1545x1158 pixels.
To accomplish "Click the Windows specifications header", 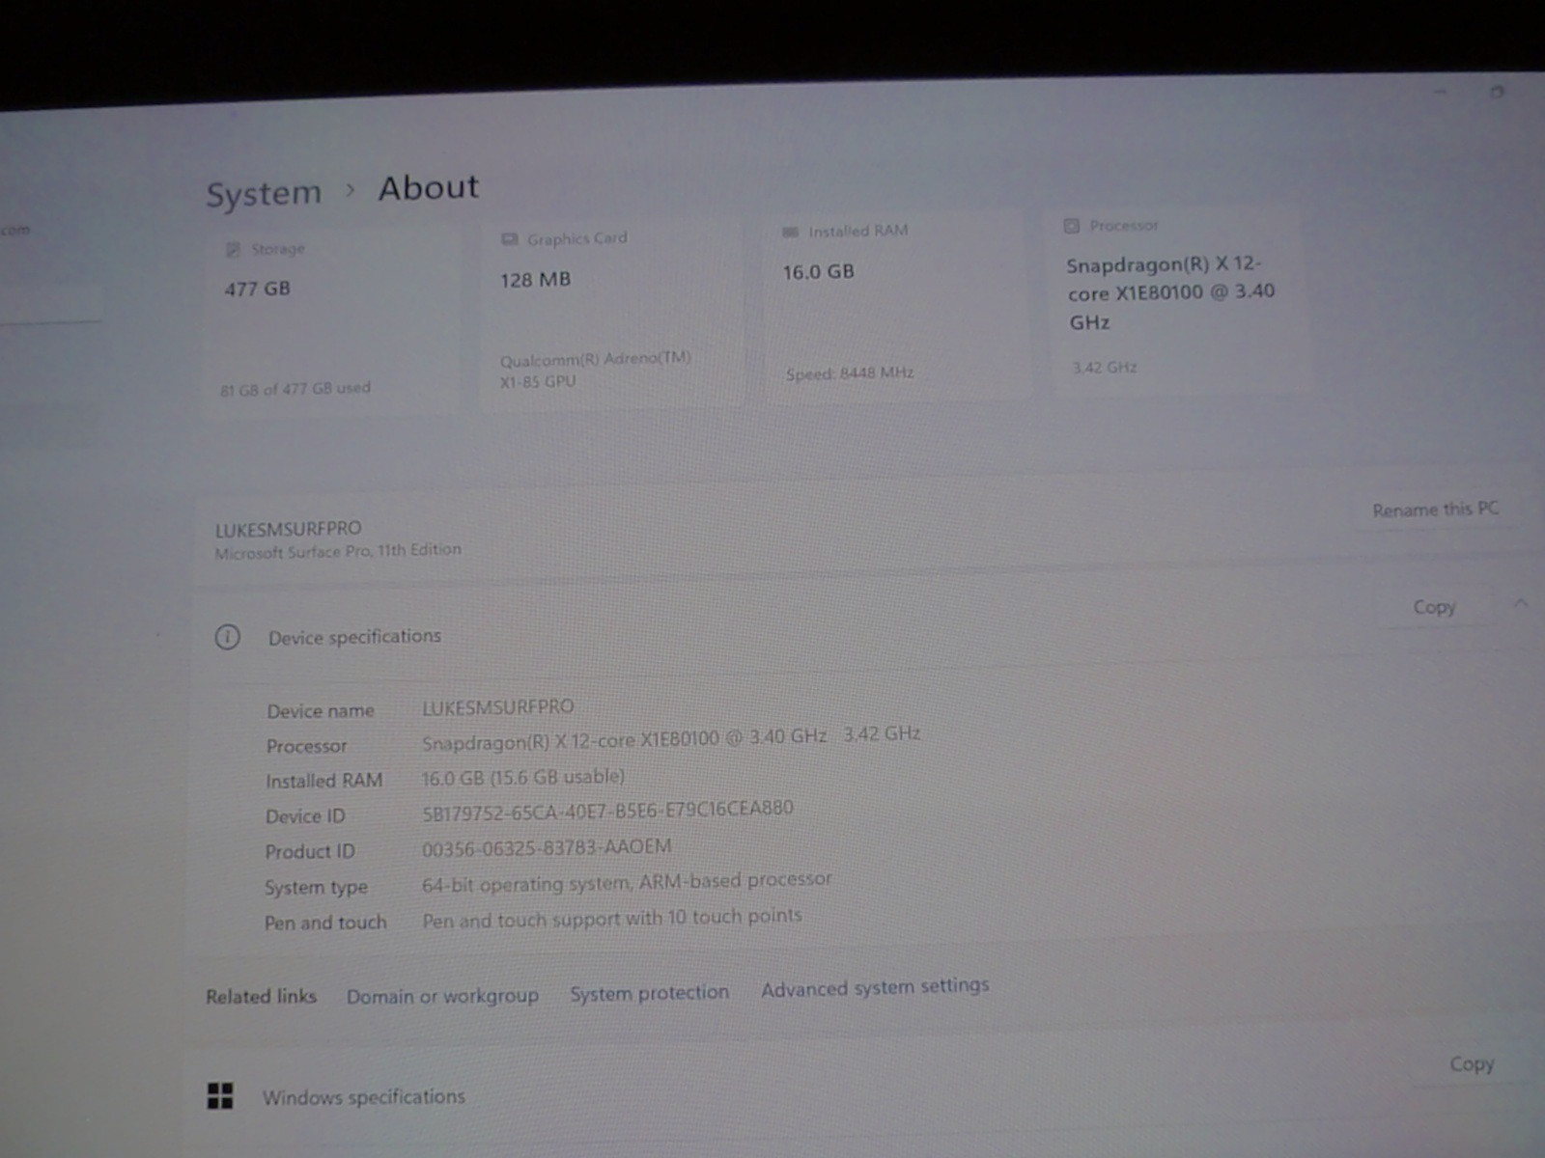I will click(364, 1097).
